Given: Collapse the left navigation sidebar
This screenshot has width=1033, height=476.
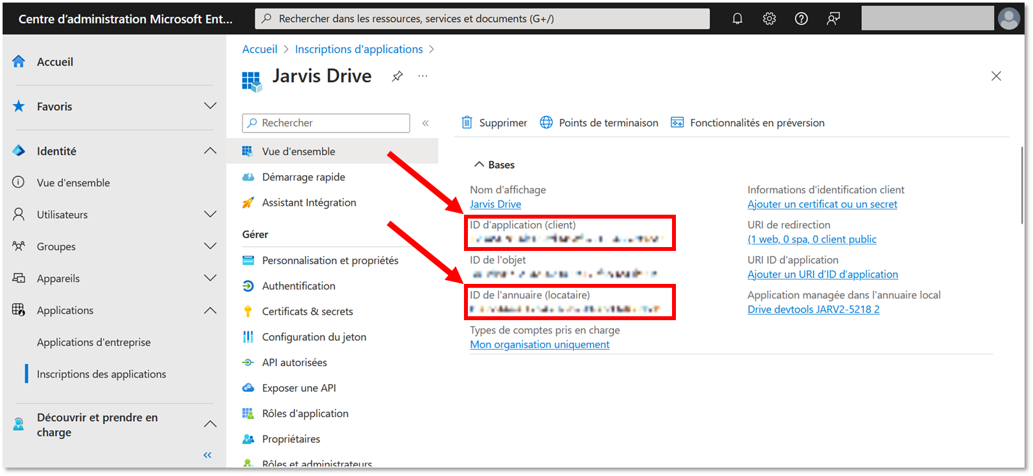Looking at the screenshot, I should pyautogui.click(x=207, y=455).
